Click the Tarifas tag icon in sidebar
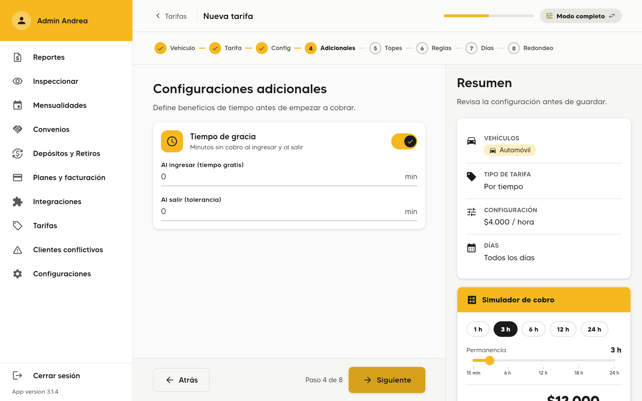 pos(17,226)
